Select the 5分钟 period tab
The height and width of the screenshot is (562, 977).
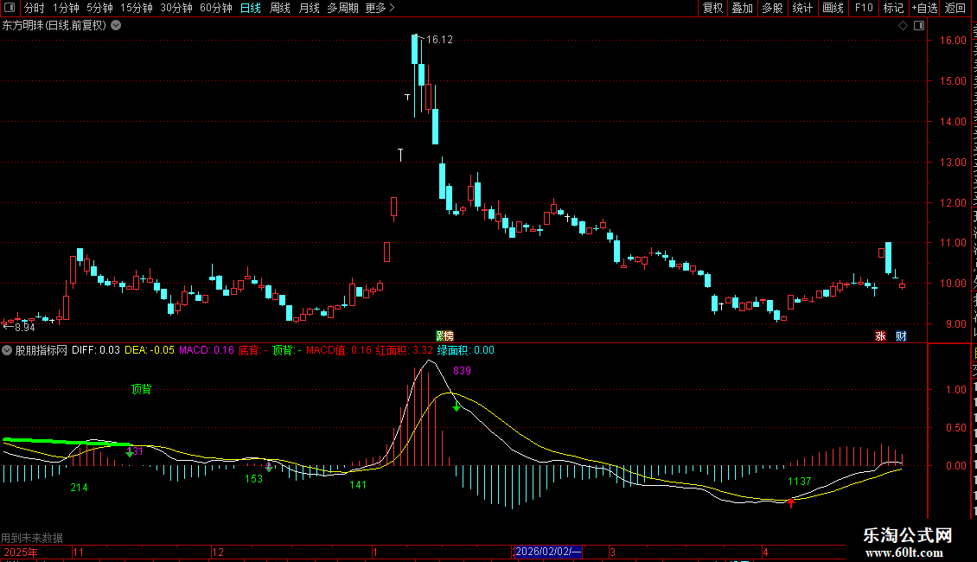[x=99, y=8]
